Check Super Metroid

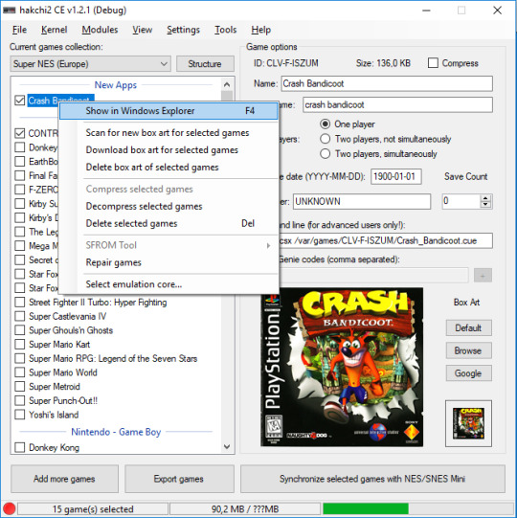point(20,386)
